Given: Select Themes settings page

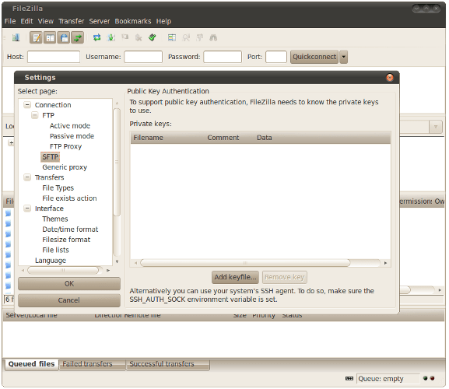Looking at the screenshot, I should [x=55, y=219].
